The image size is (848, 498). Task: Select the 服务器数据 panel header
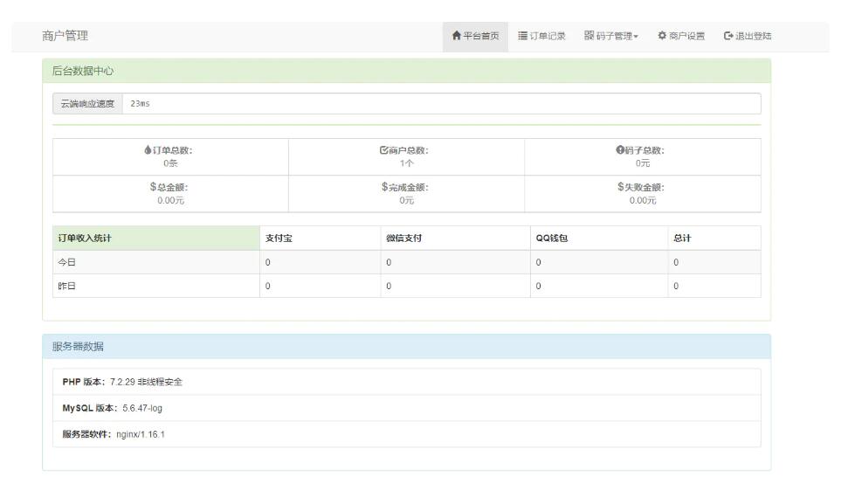point(406,346)
